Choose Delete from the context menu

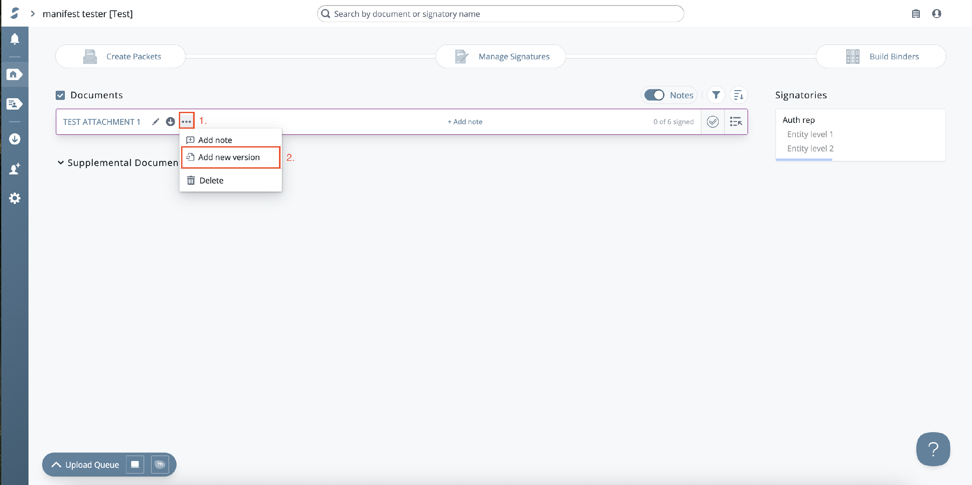[211, 180]
